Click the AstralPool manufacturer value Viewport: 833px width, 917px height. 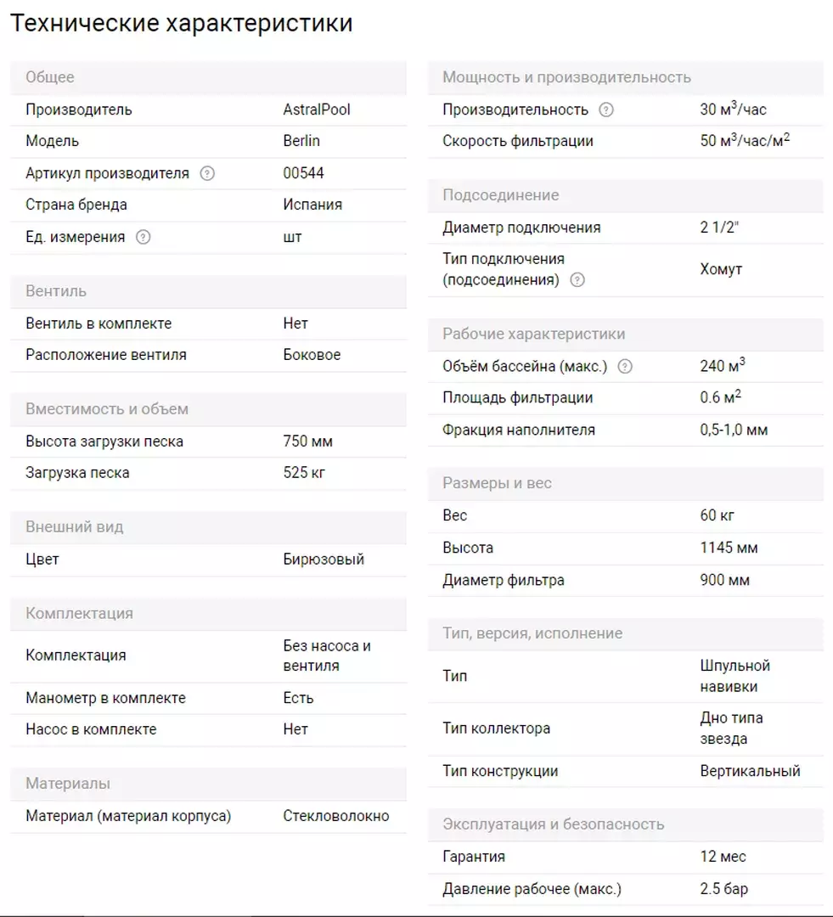point(317,110)
